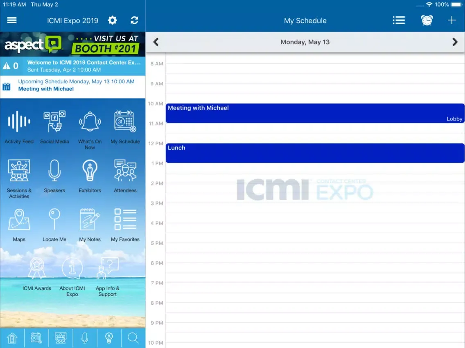465x348 pixels.
Task: Add a new schedule item
Action: tap(451, 20)
